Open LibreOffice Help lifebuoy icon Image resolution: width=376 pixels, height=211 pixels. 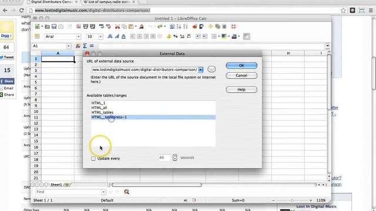(234, 26)
